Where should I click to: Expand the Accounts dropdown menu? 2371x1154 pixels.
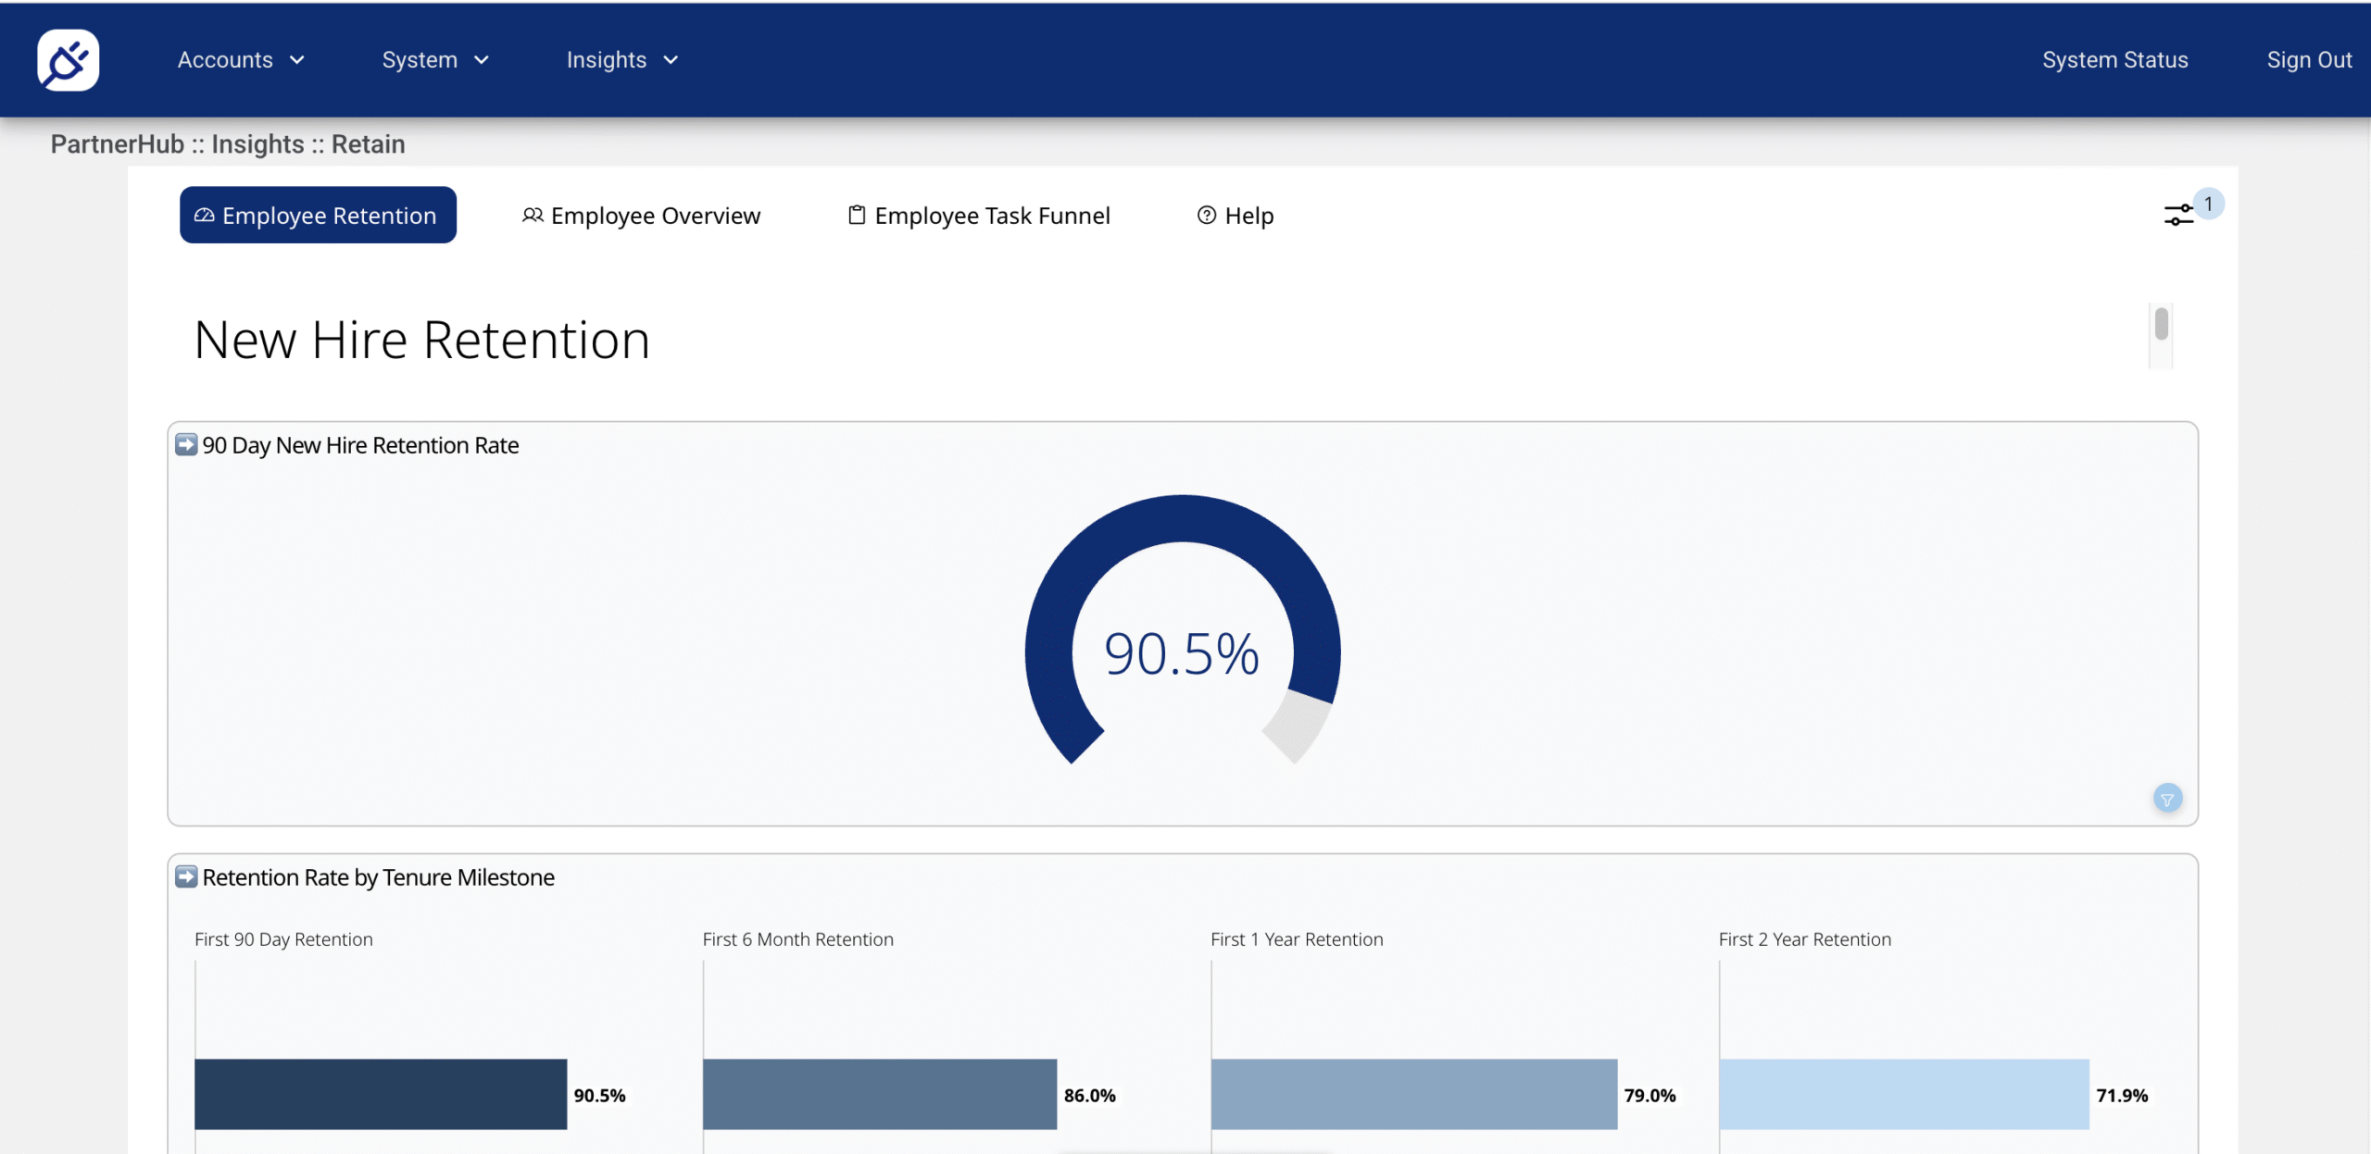pos(241,60)
